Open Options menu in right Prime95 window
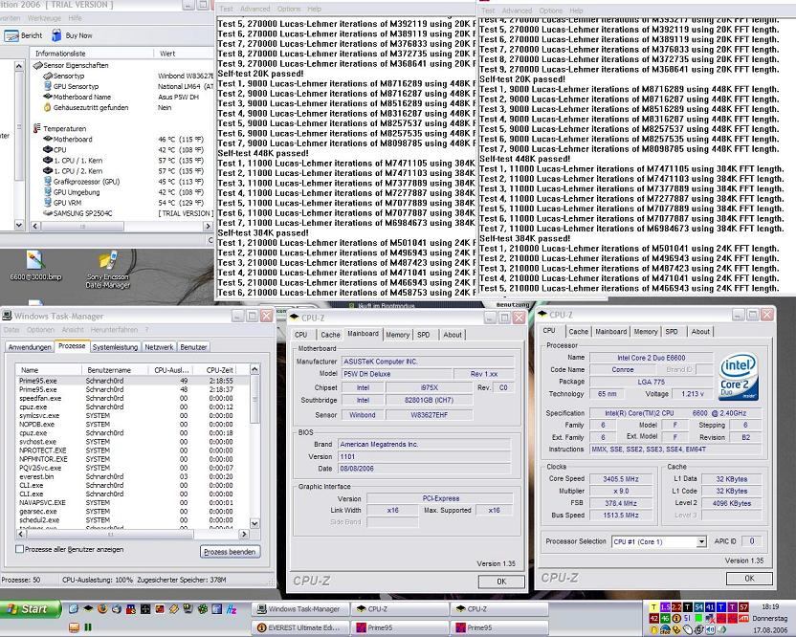The image size is (796, 637). [551, 11]
